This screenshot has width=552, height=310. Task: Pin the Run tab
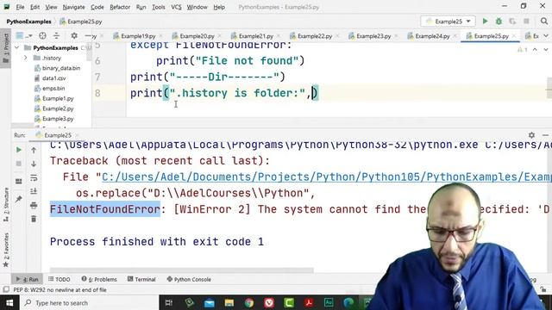tap(19, 199)
